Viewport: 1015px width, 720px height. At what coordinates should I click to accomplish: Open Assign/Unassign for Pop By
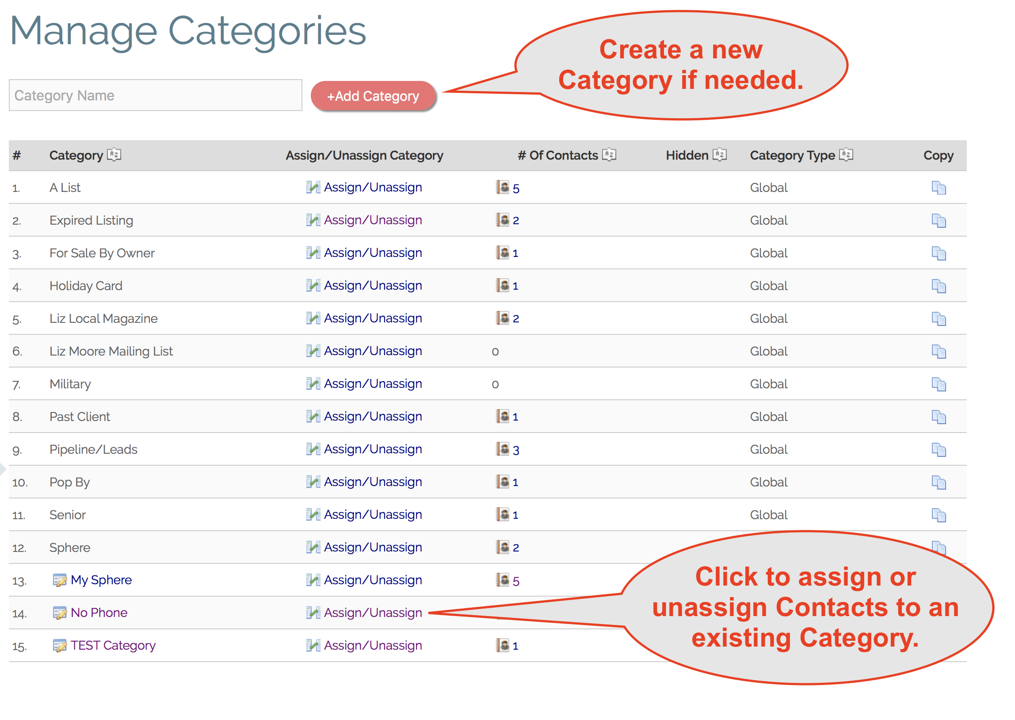pyautogui.click(x=373, y=482)
